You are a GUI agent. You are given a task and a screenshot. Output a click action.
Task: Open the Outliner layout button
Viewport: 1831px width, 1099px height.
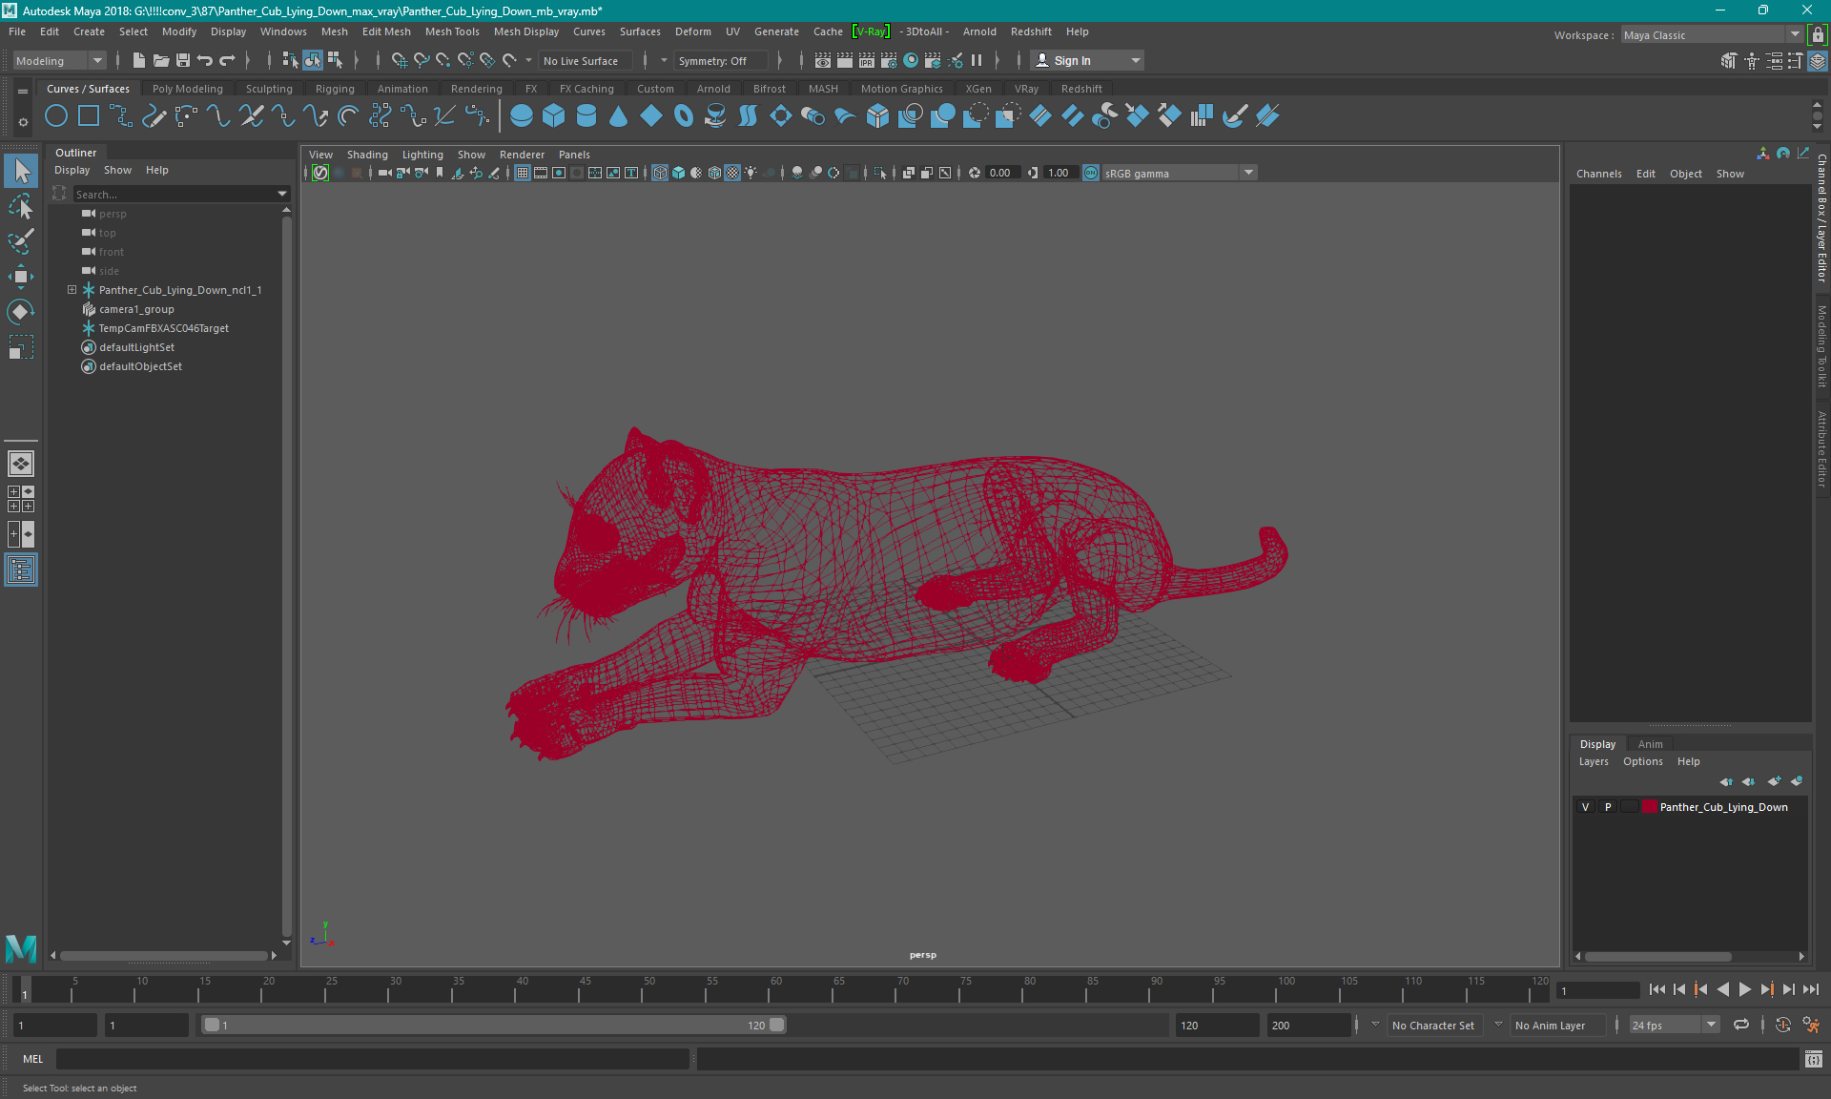(x=21, y=570)
